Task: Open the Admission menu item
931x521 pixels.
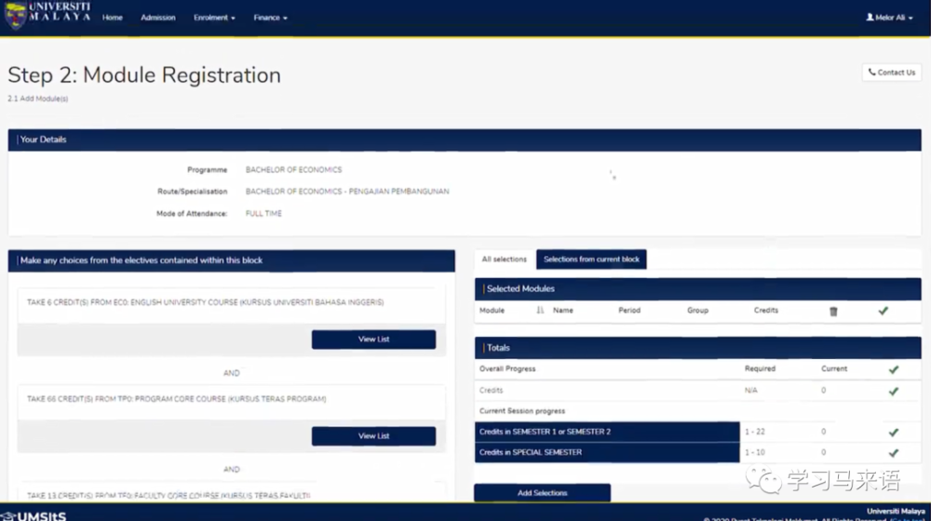Action: point(158,18)
